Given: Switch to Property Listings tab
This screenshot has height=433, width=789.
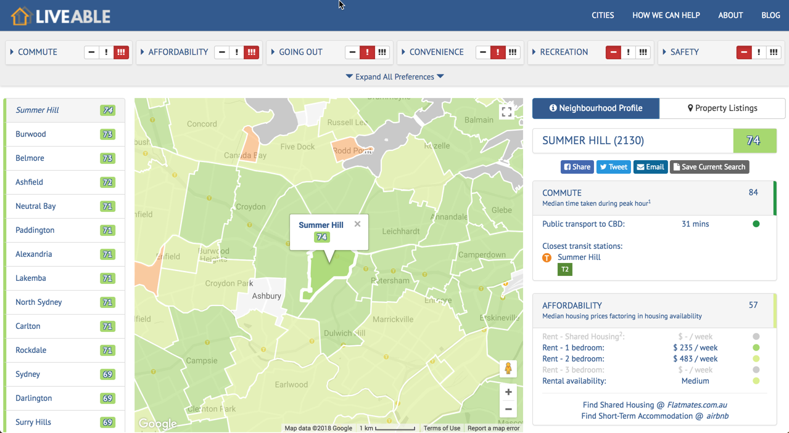Looking at the screenshot, I should [722, 108].
